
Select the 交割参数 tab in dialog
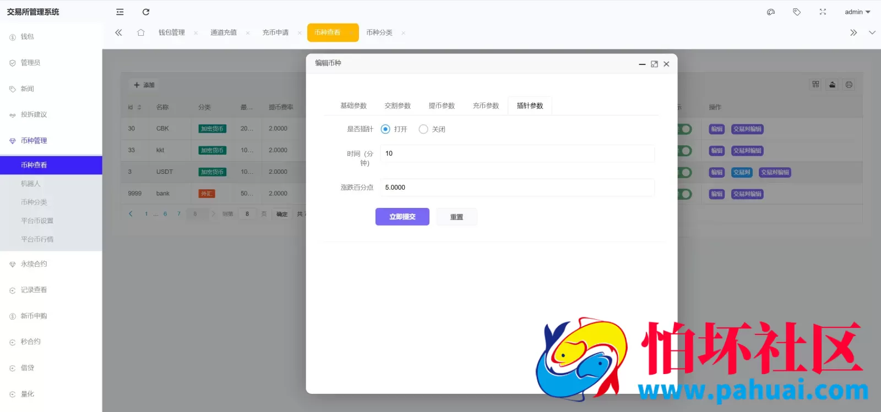[398, 106]
